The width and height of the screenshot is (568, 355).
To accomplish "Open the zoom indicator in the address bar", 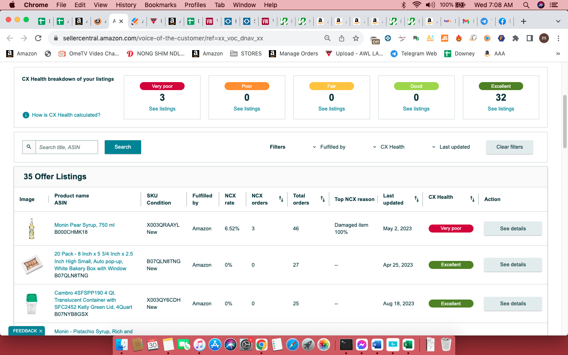I will [327, 38].
